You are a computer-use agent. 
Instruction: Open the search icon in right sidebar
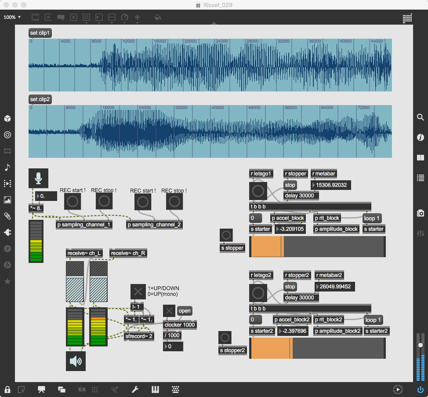421,117
